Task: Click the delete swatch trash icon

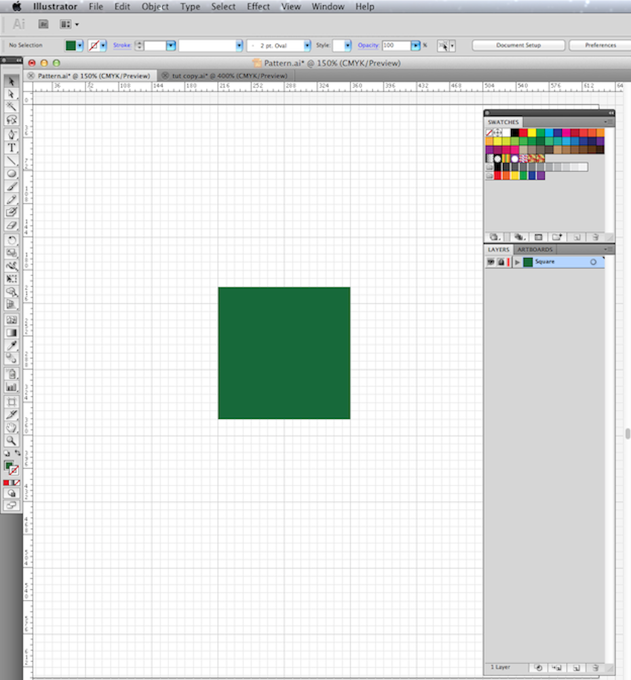Action: [x=595, y=237]
